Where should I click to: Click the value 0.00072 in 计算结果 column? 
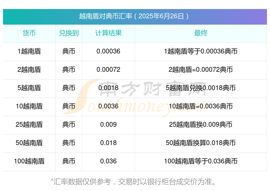[x=108, y=70]
